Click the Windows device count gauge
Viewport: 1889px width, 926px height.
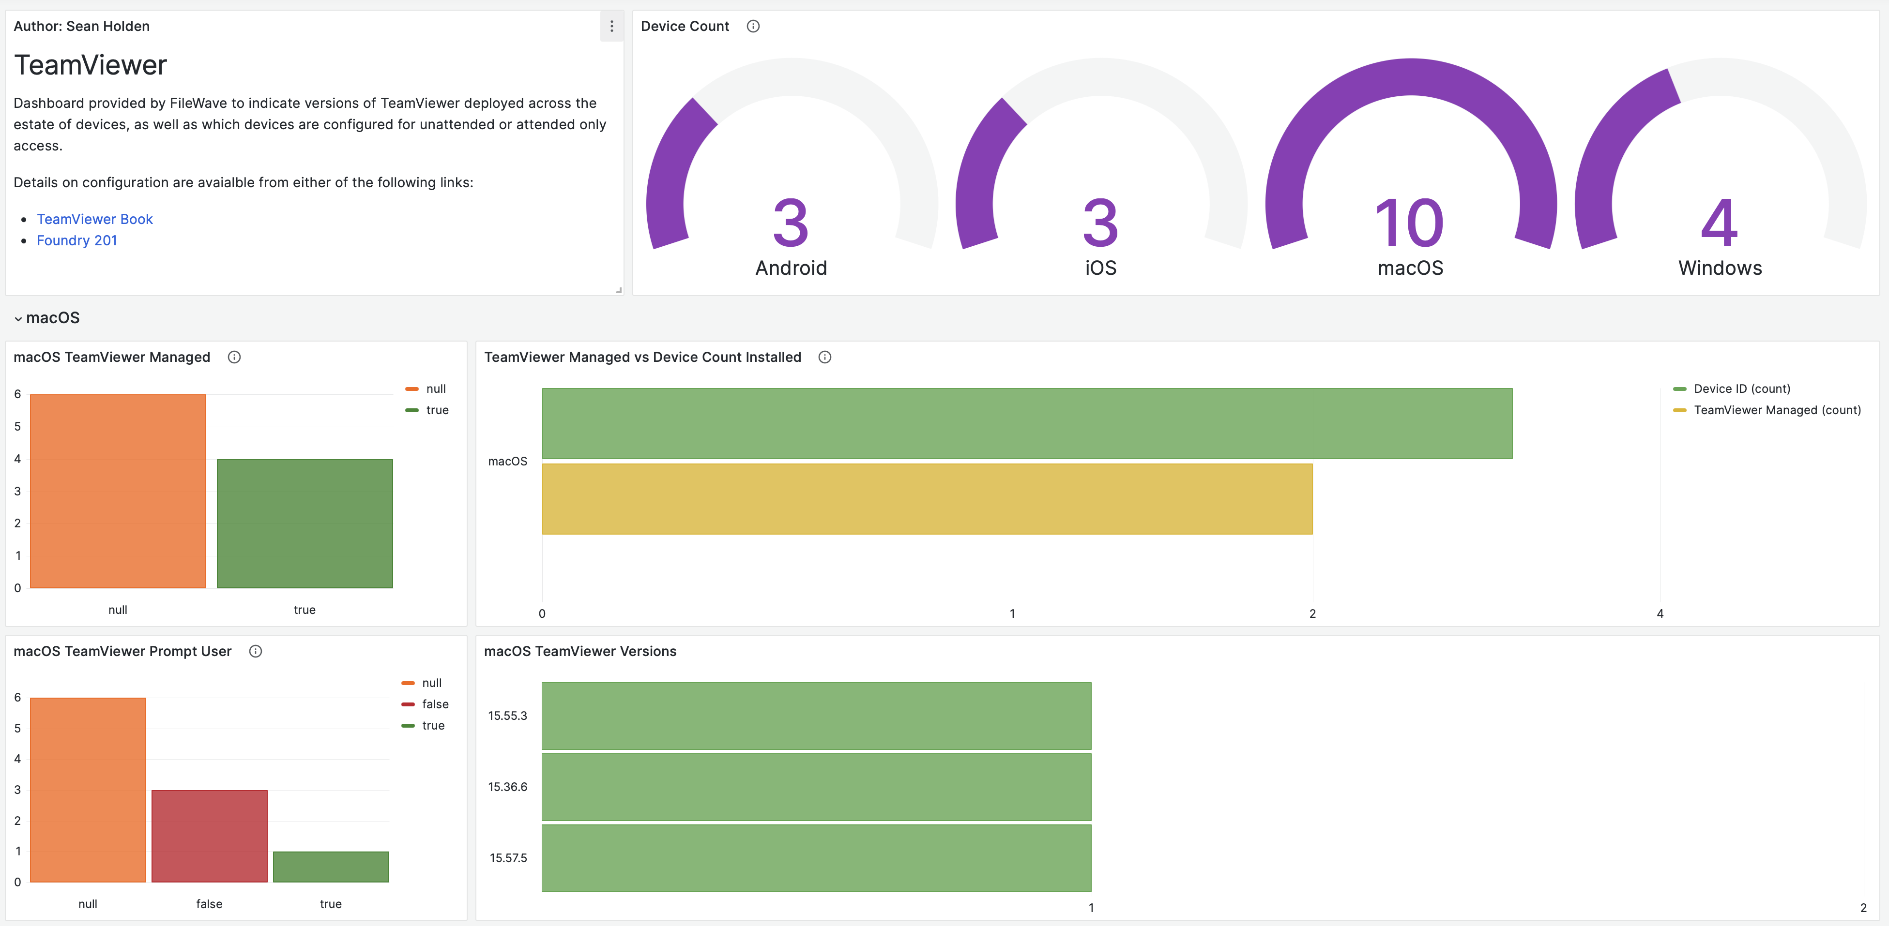(1720, 168)
